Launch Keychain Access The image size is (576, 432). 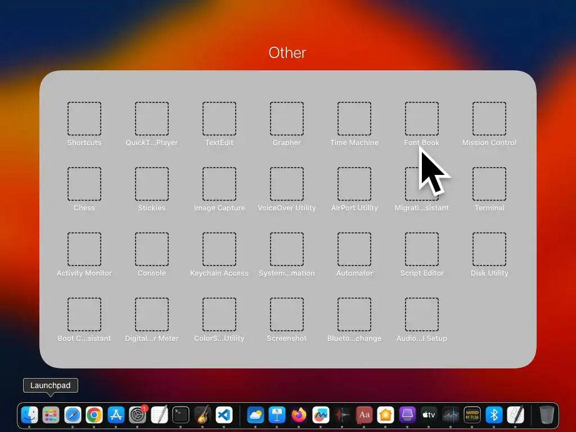coord(219,249)
